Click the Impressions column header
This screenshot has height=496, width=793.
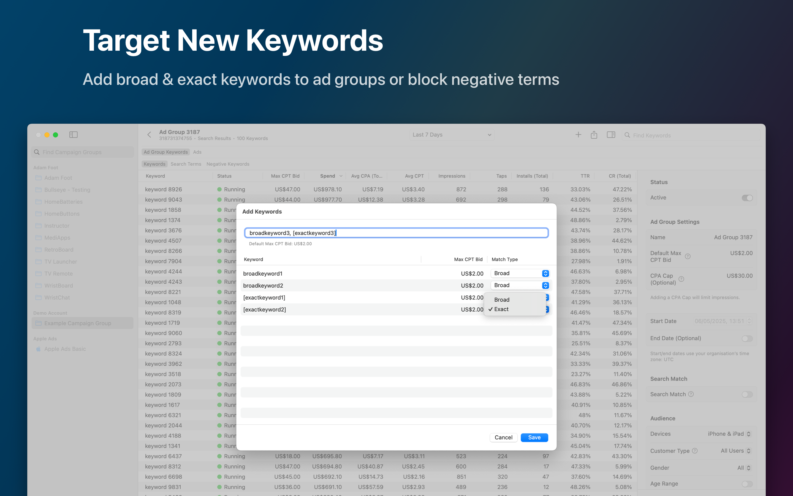click(452, 176)
